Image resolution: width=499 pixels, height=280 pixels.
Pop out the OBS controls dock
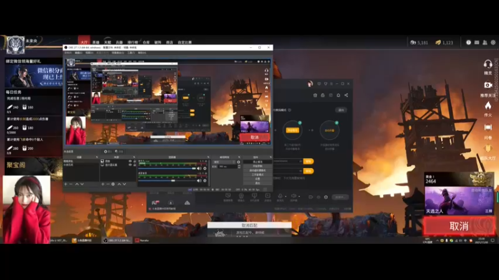click(x=271, y=157)
